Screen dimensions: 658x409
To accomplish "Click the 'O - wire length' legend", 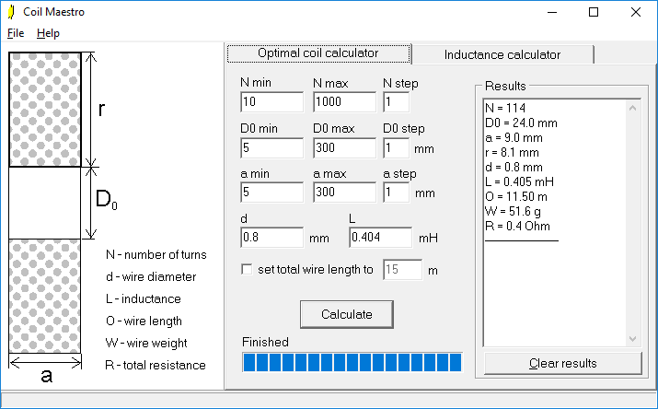I will tap(144, 321).
